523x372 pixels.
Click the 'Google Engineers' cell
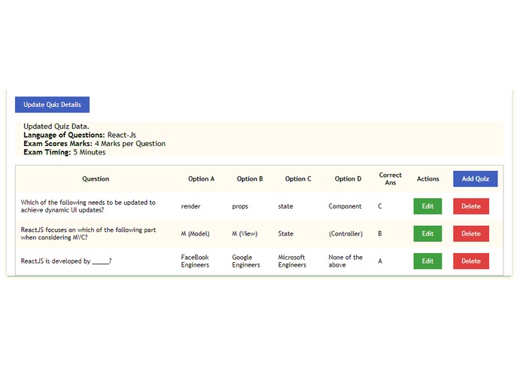(x=246, y=261)
